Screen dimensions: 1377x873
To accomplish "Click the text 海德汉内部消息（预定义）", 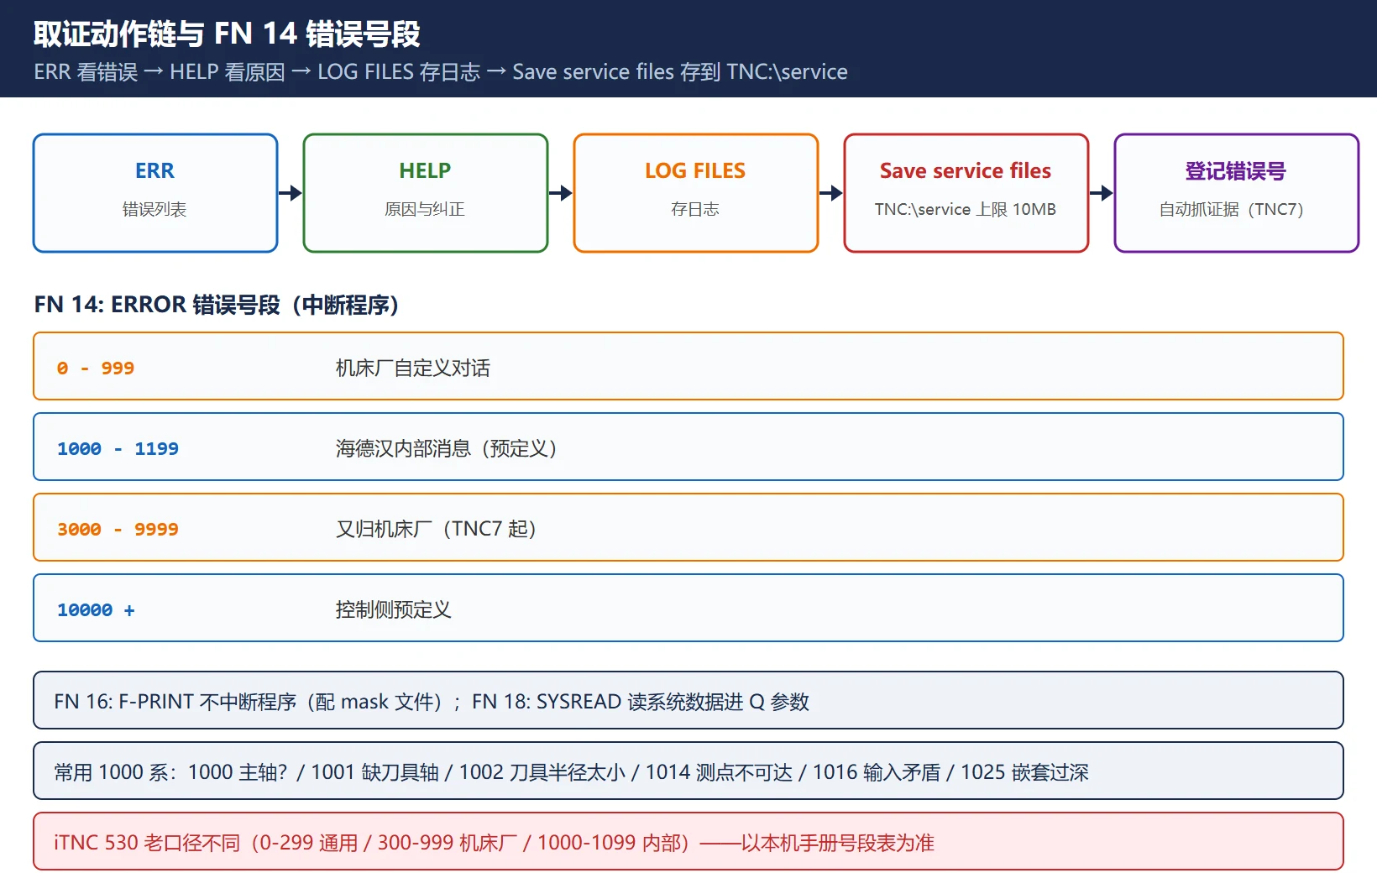I will click(x=447, y=448).
